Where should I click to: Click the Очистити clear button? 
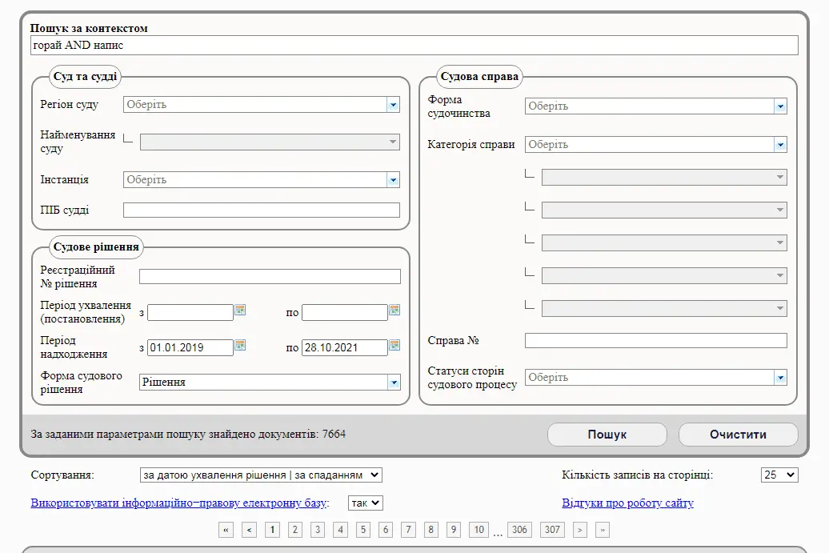(738, 435)
